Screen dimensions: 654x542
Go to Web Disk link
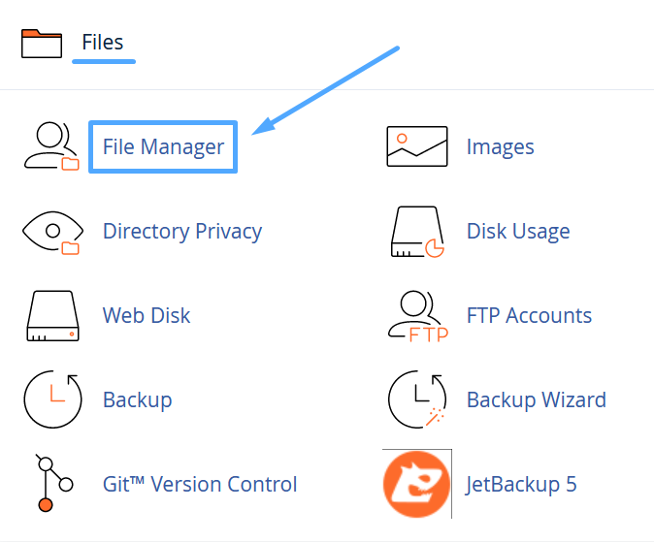point(147,316)
